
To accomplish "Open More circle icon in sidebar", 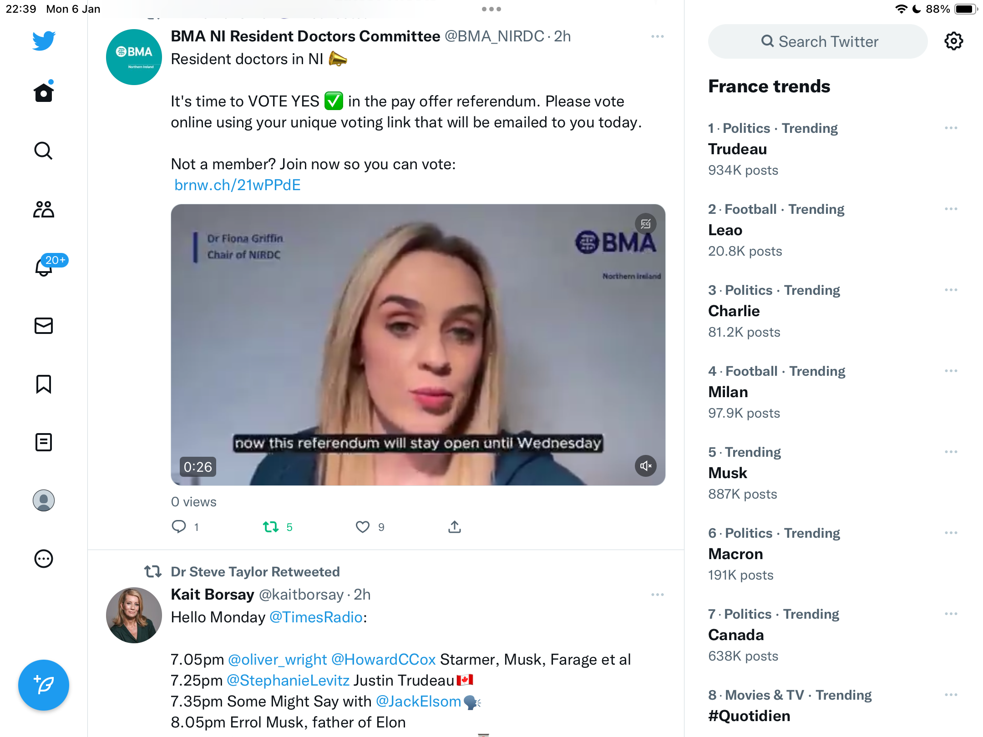I will (44, 559).
